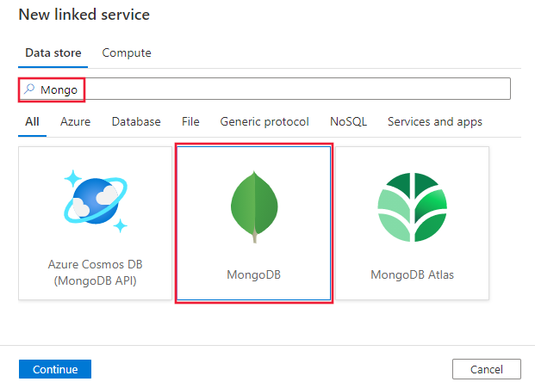Click the MongoDB tile label text
Screen dimensions: 535x388
[254, 274]
